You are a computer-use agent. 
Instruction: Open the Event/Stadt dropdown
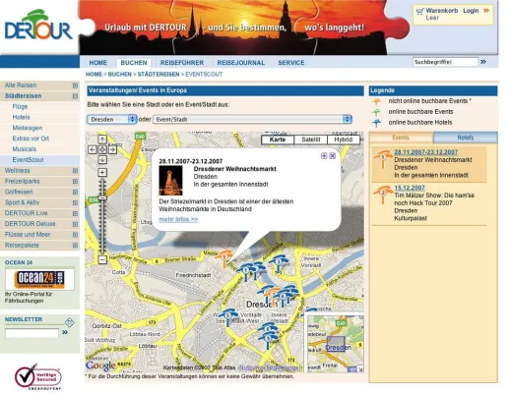click(x=252, y=119)
